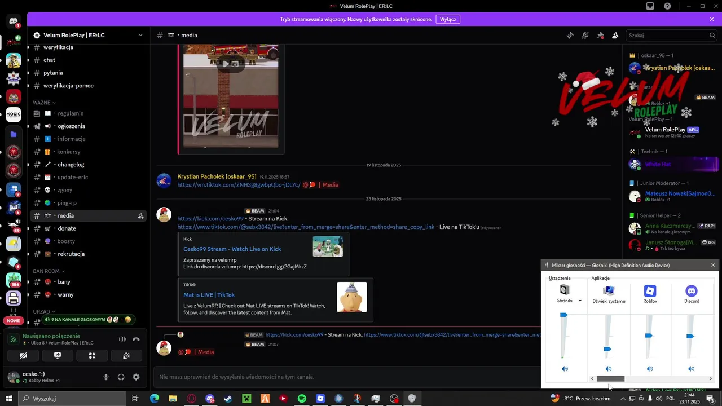Open pinned messages icon
This screenshot has height=406, width=722.
[600, 35]
